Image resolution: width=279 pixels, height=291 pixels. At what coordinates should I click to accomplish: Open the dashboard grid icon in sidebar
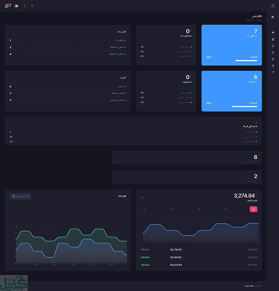273,17
